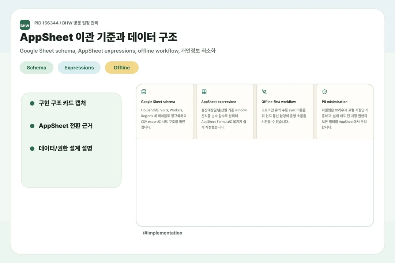
Task: Click the 'PID 156344 / BHW 방문 일정 관리' breadcrumb
Action: point(66,23)
